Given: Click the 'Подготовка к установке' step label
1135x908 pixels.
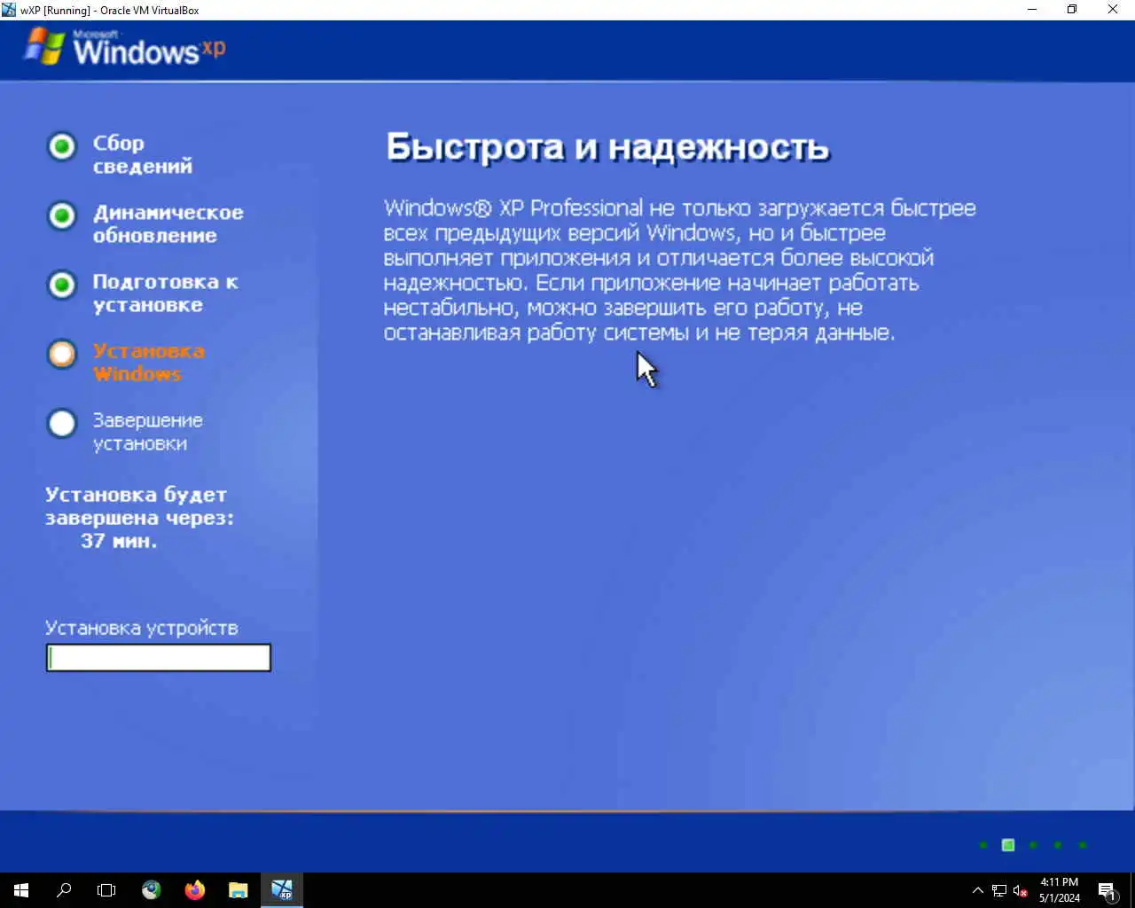Looking at the screenshot, I should tap(165, 293).
